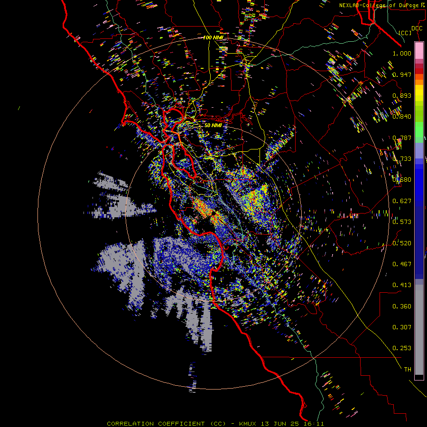The width and height of the screenshot is (427, 427).
Task: Select the 0.573 colorbar value
Action: pos(402,222)
